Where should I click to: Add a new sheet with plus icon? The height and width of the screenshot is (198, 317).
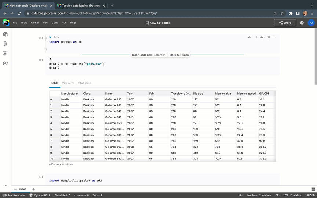pyautogui.click(x=34, y=189)
